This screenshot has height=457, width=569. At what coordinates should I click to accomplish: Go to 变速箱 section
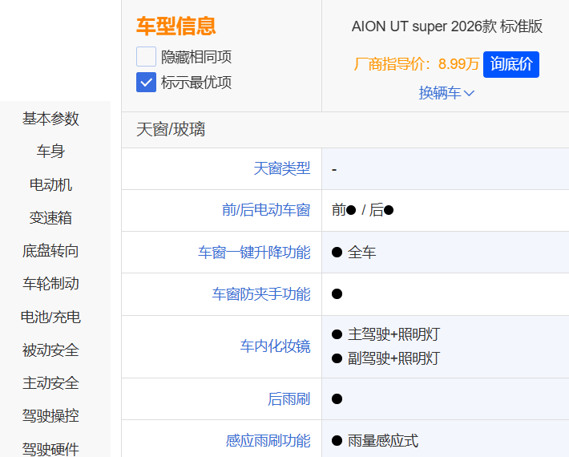50,218
